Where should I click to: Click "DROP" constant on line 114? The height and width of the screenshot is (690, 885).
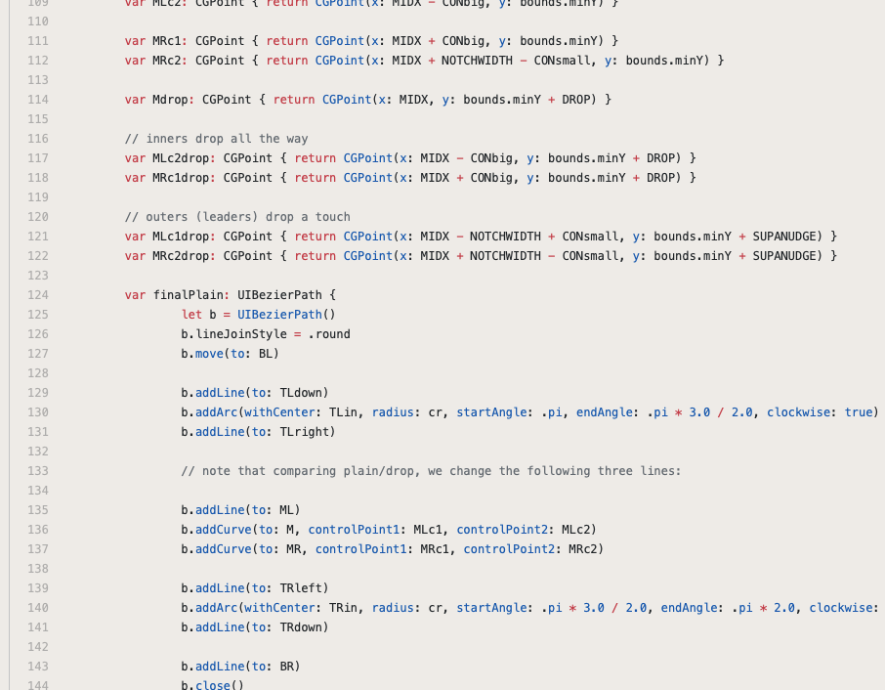point(575,100)
